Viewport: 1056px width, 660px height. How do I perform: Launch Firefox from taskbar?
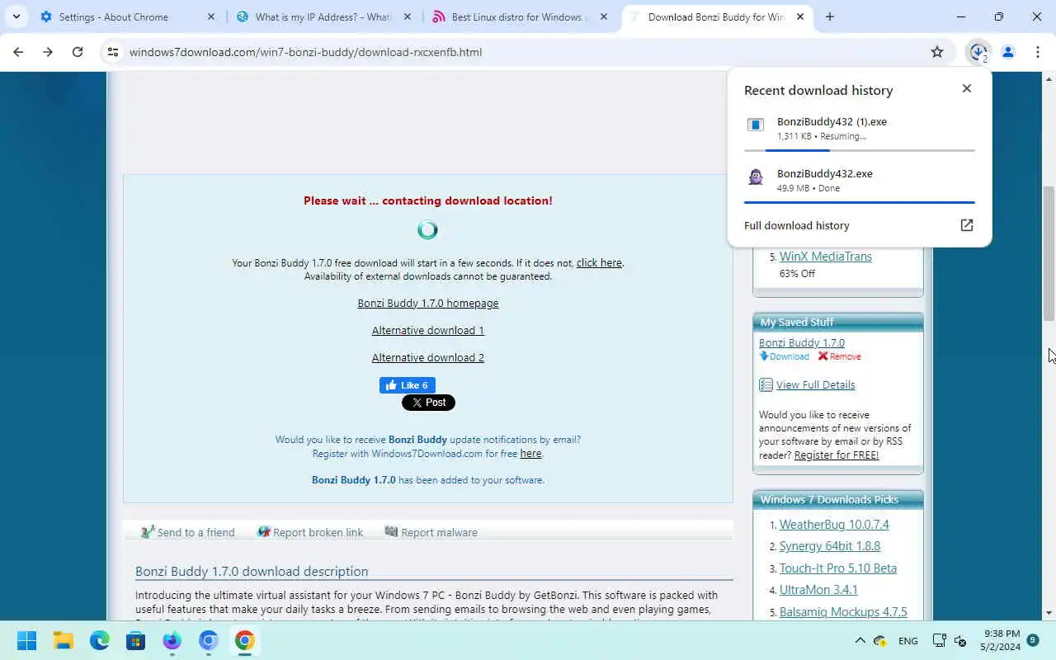point(172,640)
